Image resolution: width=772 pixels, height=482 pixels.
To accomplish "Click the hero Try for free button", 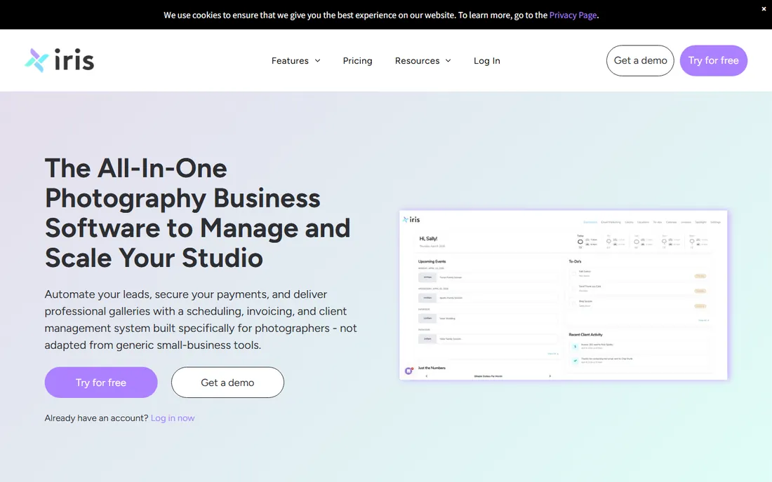I will tap(101, 383).
